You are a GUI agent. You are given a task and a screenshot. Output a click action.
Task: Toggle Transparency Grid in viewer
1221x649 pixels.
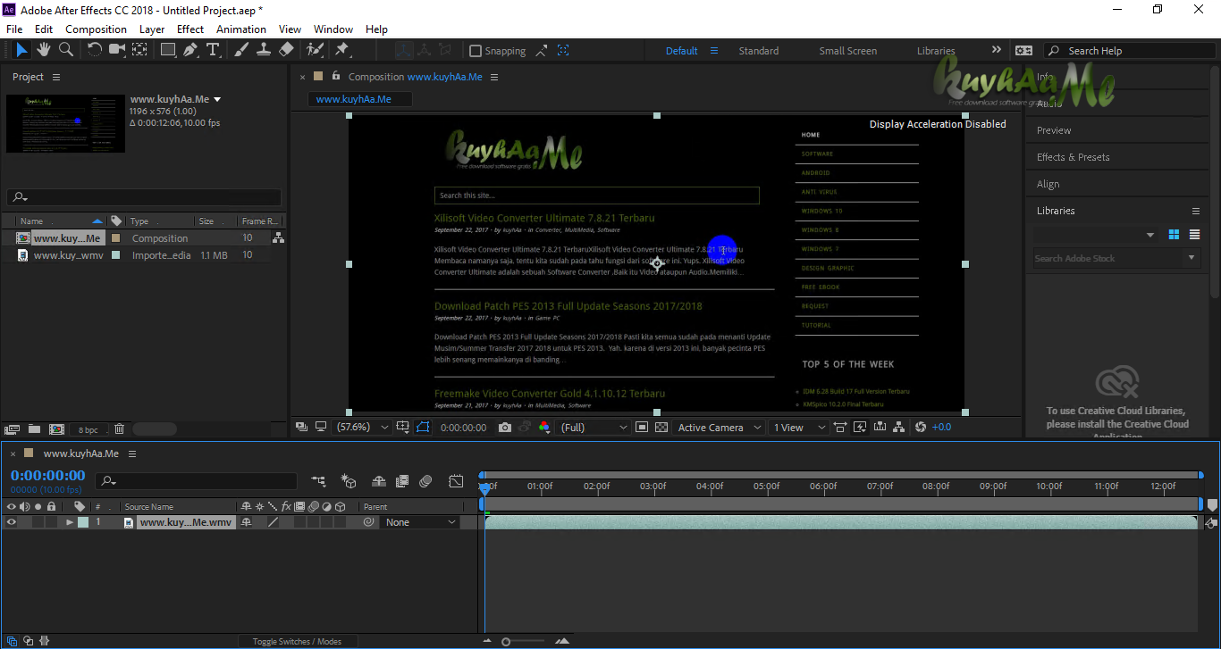661,428
